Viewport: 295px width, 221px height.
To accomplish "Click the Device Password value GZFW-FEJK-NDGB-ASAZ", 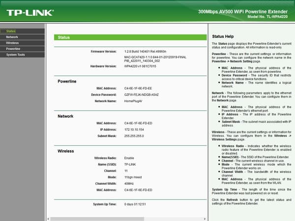I will coord(141,95).
